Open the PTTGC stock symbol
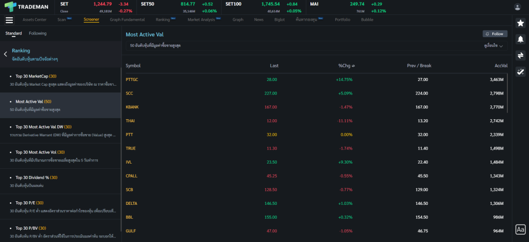The width and height of the screenshot is (529, 242). point(132,79)
